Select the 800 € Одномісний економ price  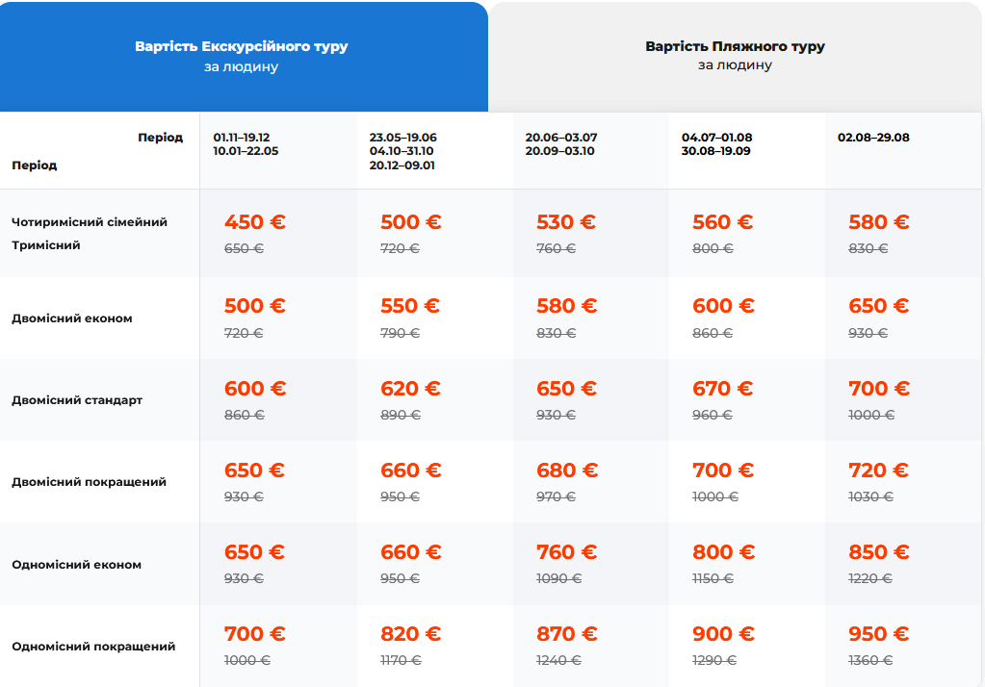pos(723,552)
